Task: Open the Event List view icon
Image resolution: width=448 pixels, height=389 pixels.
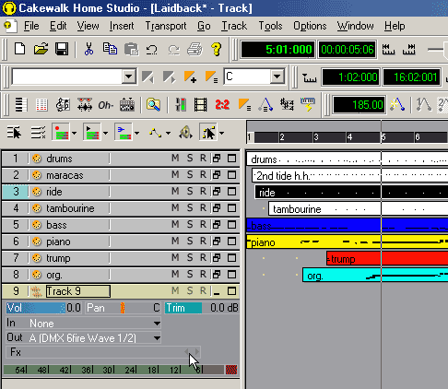Action: coord(41,105)
